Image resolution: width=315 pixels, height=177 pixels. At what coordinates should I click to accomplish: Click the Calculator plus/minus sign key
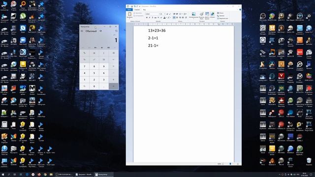click(84, 87)
